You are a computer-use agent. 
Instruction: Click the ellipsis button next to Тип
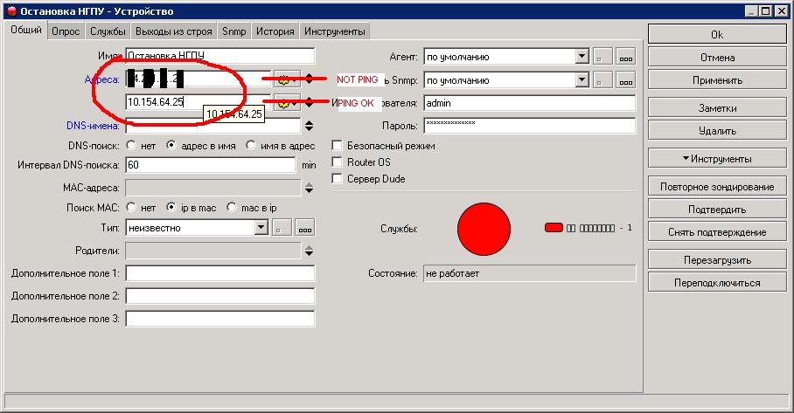[305, 228]
